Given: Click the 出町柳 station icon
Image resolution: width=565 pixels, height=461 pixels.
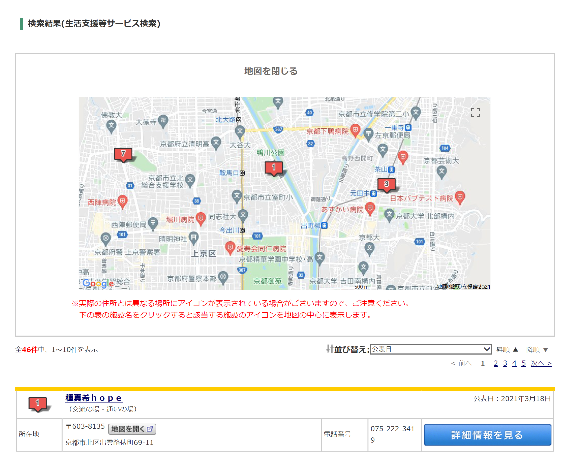Looking at the screenshot, I should coord(324,226).
